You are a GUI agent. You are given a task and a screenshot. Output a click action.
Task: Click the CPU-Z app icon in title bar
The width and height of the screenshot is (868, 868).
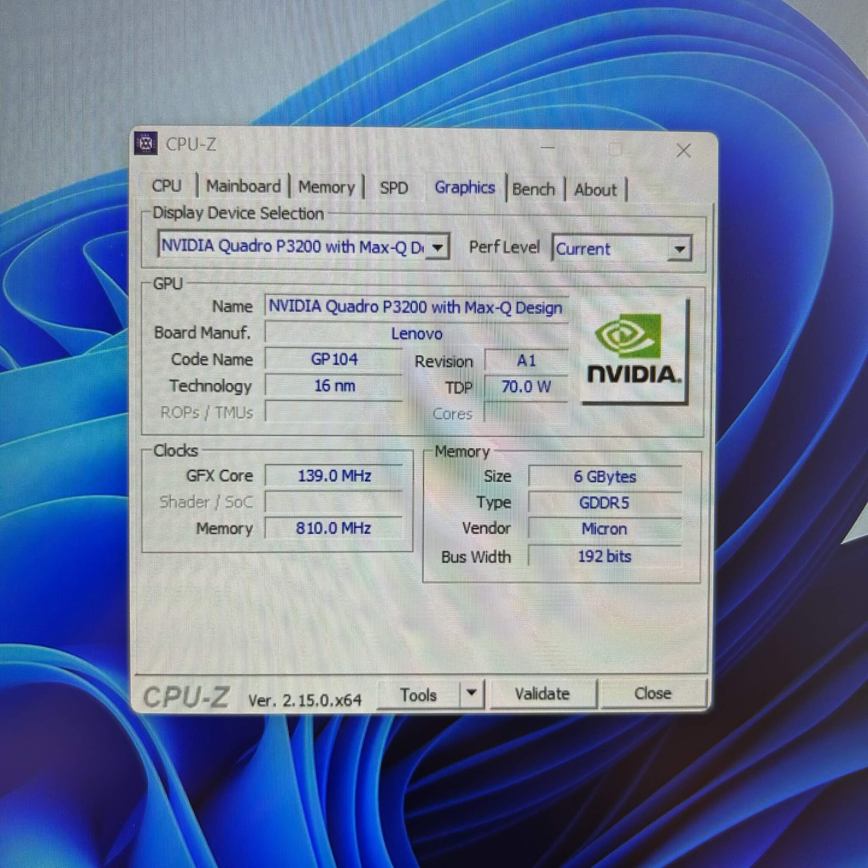point(146,143)
